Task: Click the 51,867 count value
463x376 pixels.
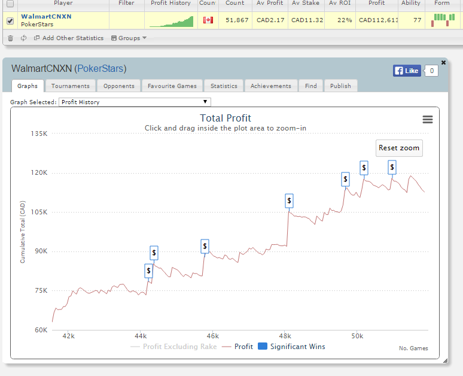Action: coord(237,20)
